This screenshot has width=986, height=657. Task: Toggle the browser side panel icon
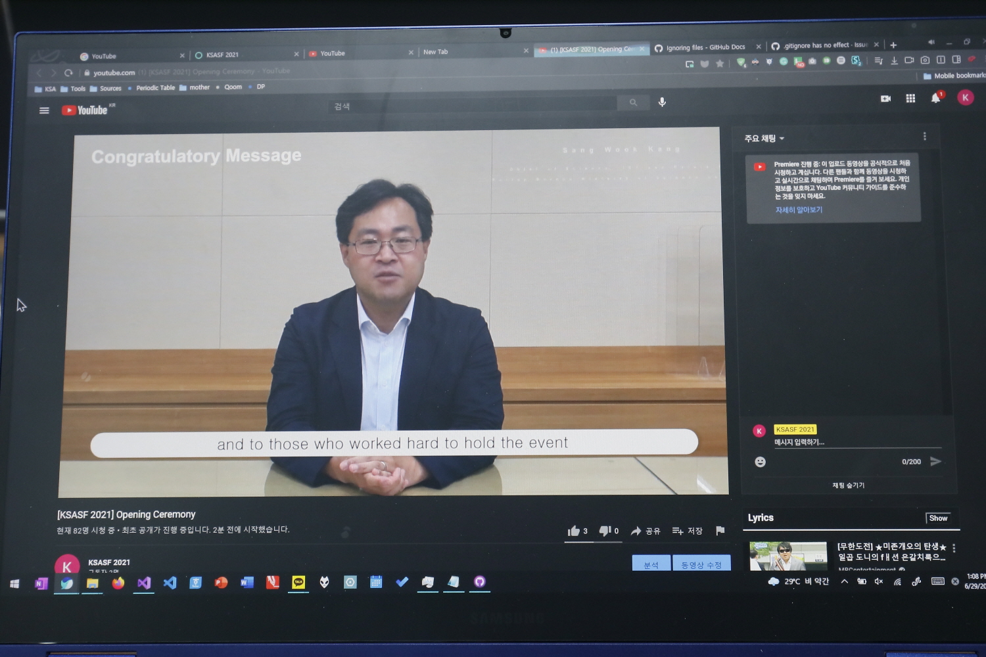(x=956, y=59)
